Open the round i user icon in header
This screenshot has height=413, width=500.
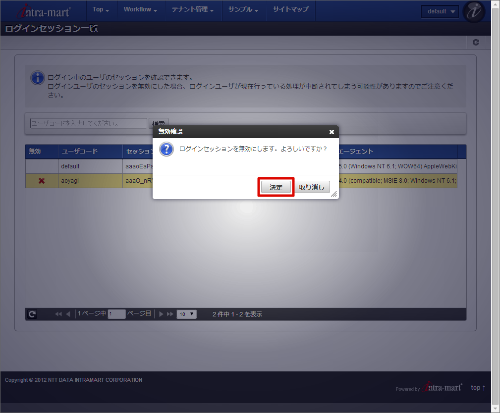click(x=474, y=11)
